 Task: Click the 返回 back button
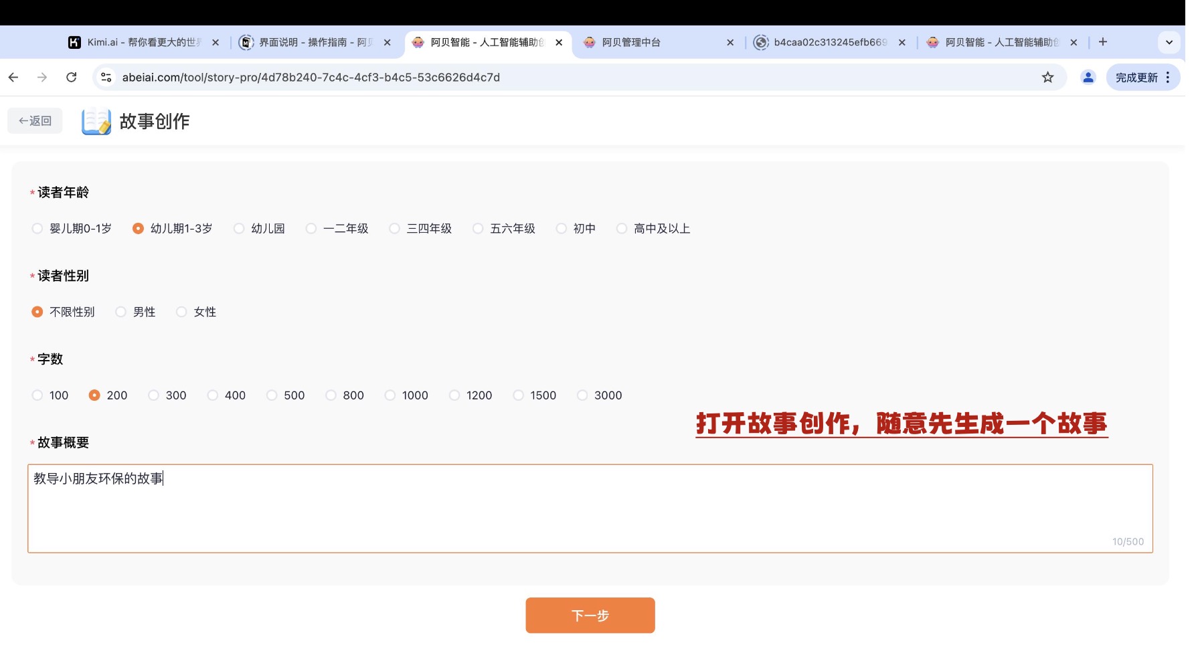pos(35,121)
